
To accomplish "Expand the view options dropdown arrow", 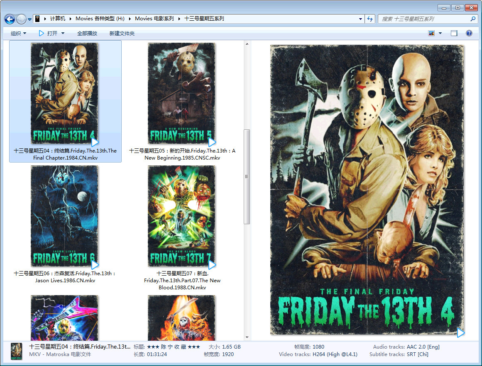I will point(440,33).
